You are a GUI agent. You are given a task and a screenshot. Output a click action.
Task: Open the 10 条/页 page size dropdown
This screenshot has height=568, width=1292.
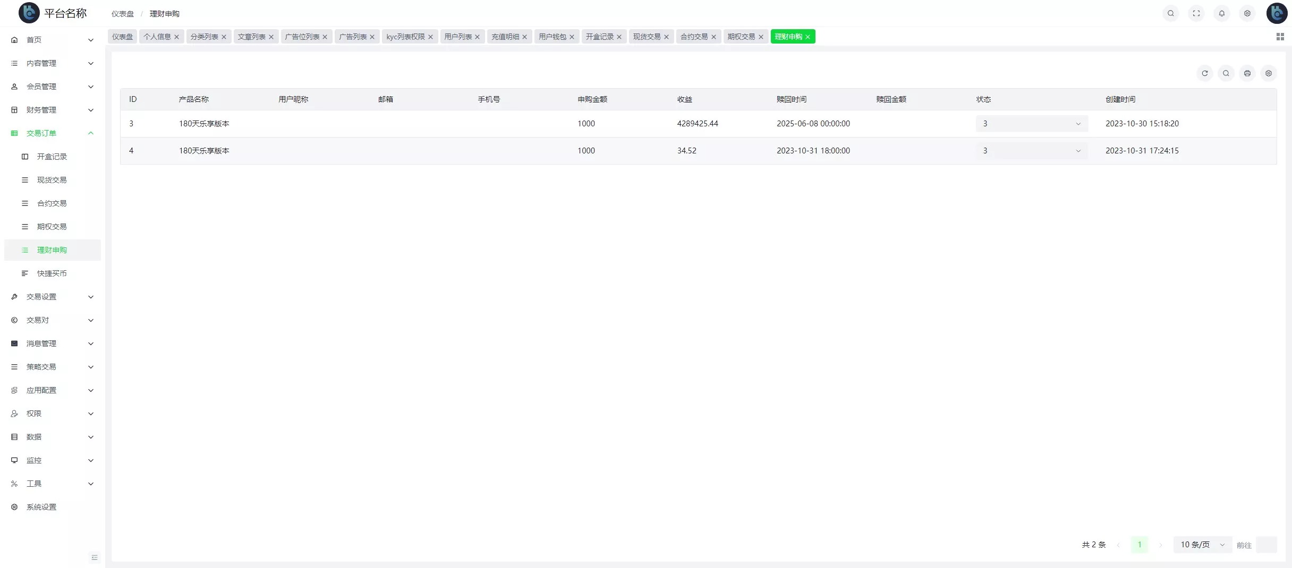1202,545
